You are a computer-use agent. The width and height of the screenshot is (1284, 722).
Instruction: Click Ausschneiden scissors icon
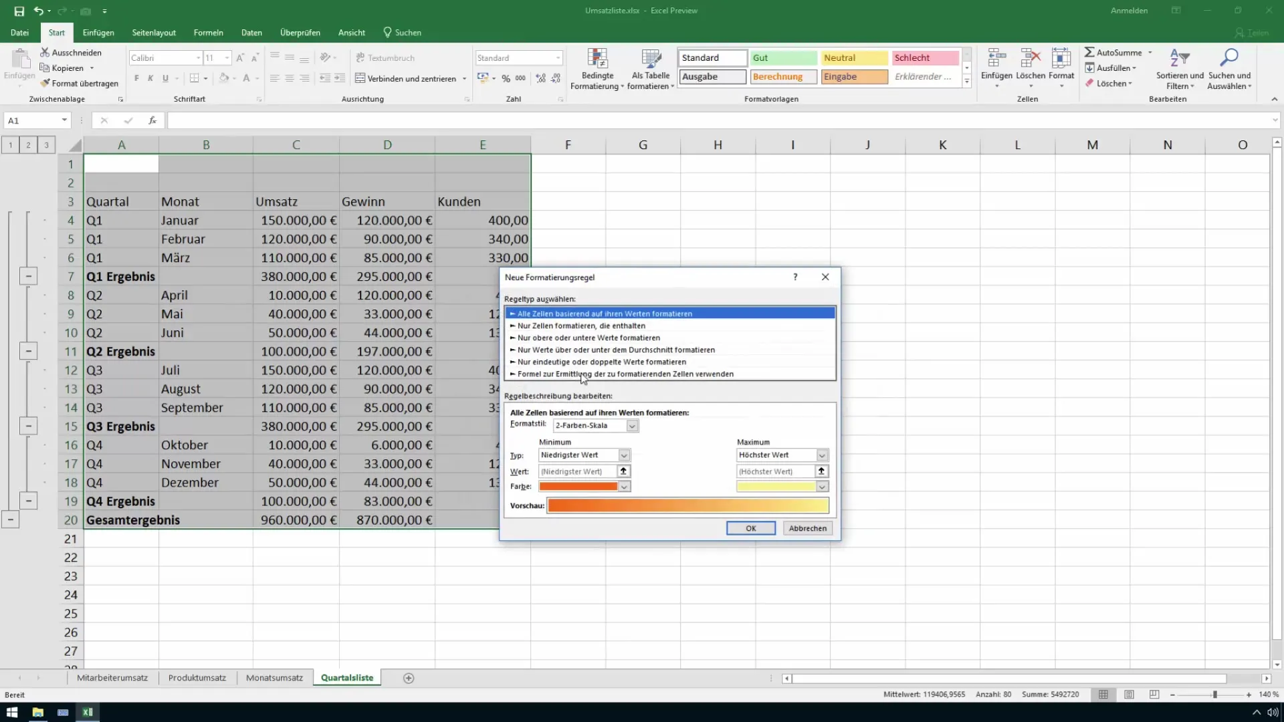[45, 52]
